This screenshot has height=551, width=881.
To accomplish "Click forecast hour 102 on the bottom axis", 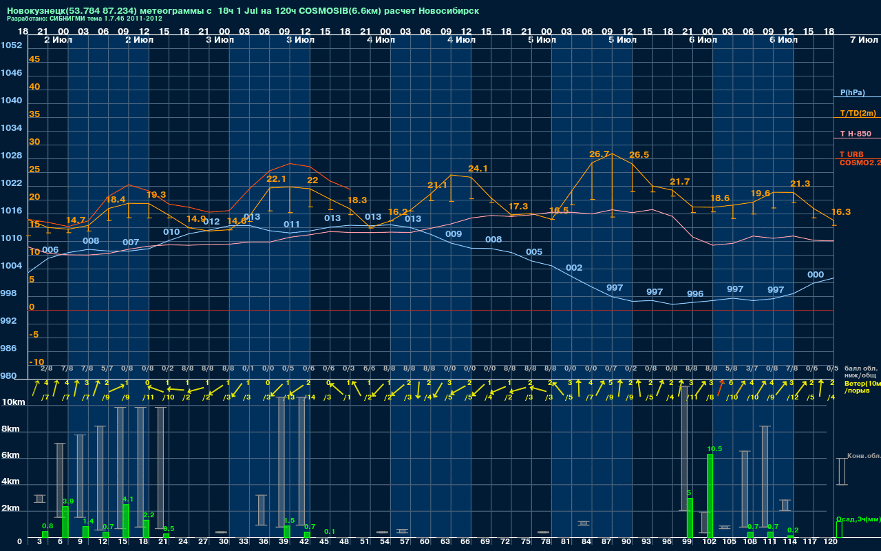I will pyautogui.click(x=710, y=542).
